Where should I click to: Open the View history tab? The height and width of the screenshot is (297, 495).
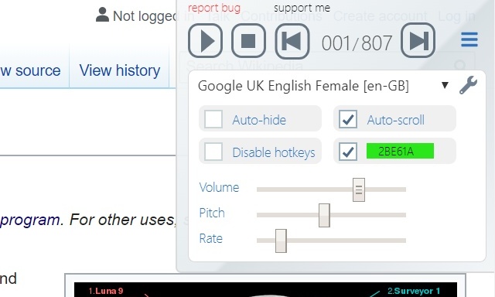pos(120,70)
